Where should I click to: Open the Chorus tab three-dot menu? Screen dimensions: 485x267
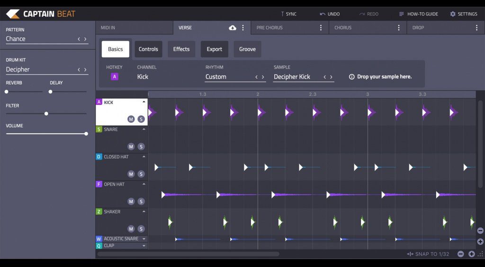(x=399, y=28)
